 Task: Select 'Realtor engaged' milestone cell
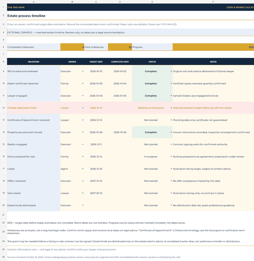pos(33,144)
